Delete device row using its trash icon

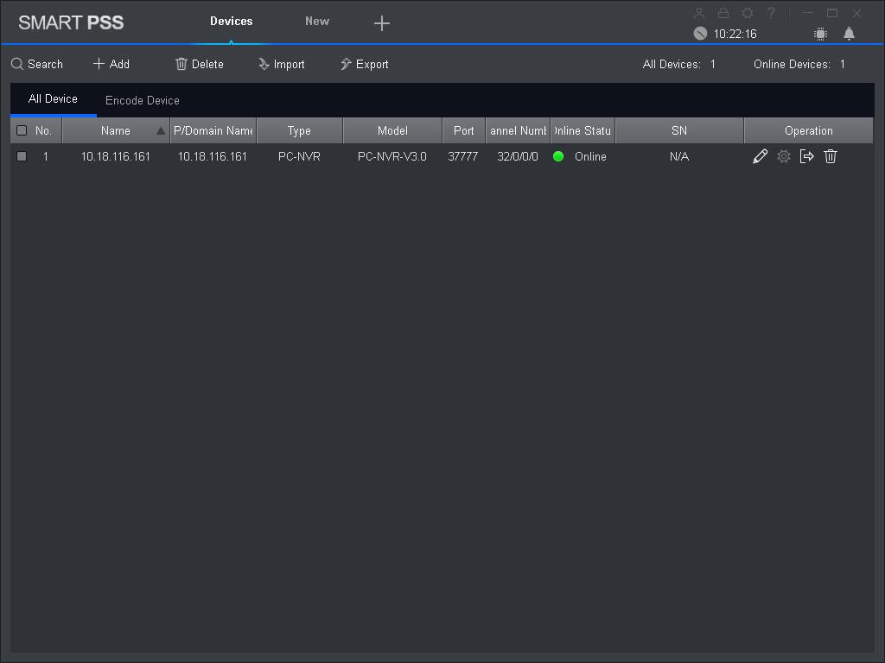(831, 156)
